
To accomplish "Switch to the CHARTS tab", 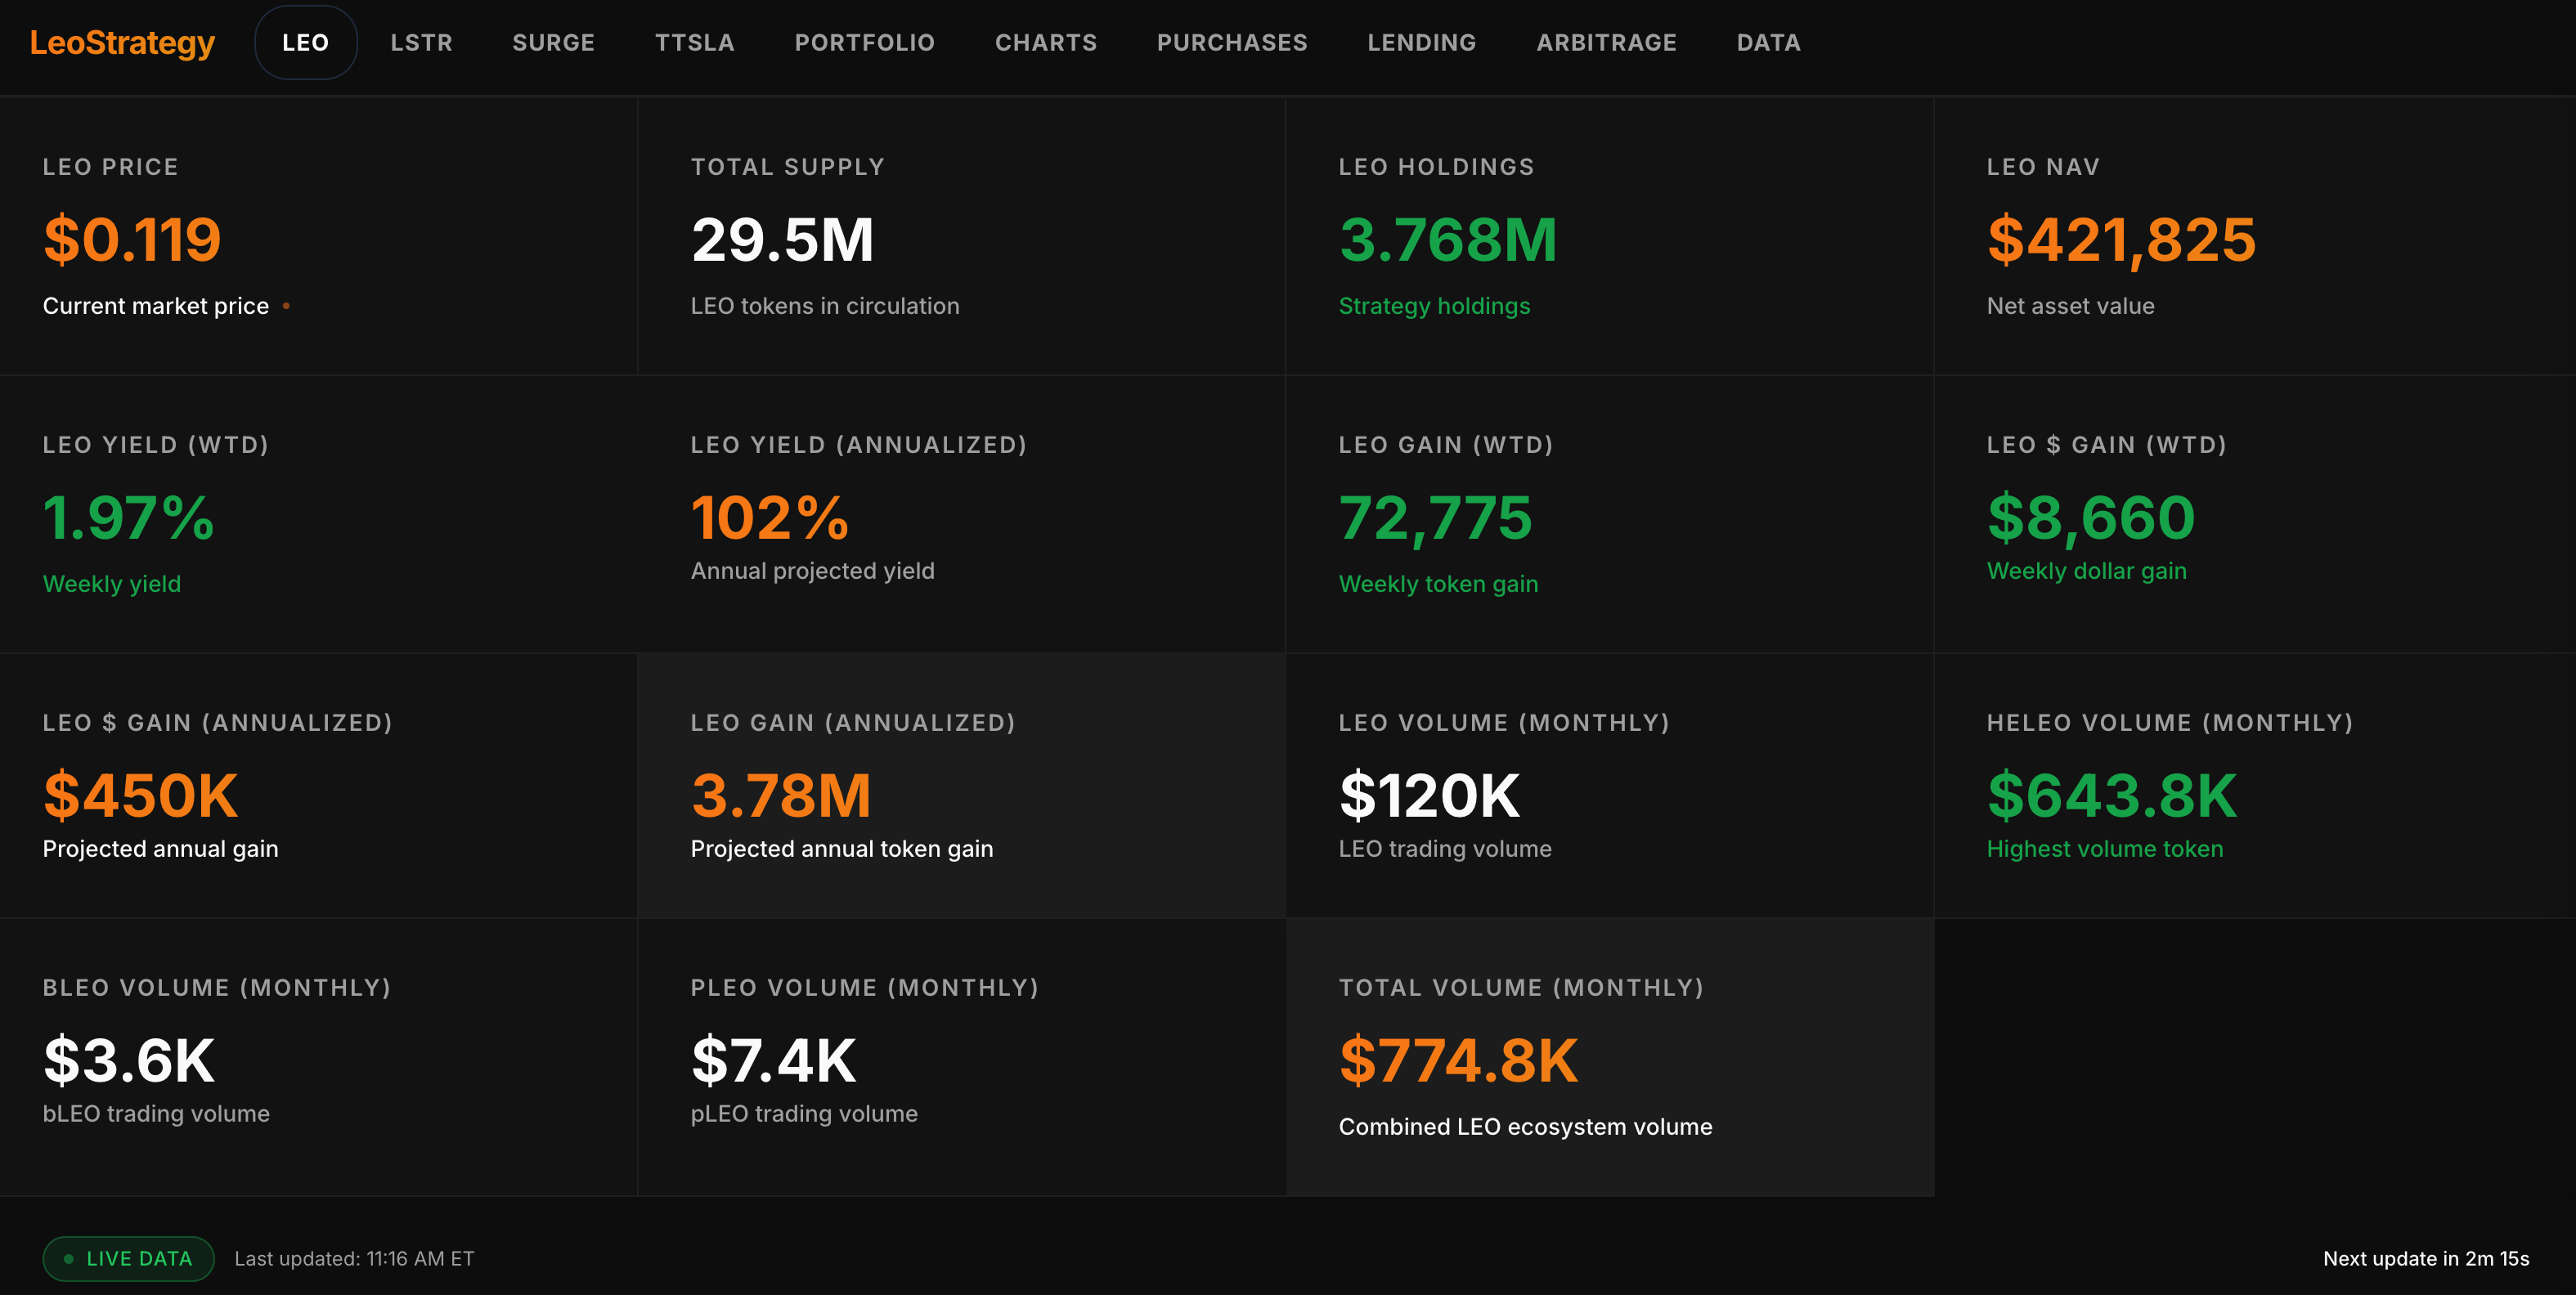I will (1045, 43).
